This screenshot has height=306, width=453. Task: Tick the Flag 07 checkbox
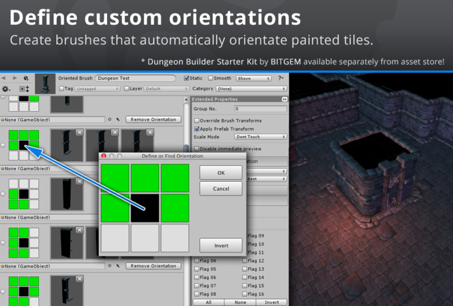[x=197, y=286]
